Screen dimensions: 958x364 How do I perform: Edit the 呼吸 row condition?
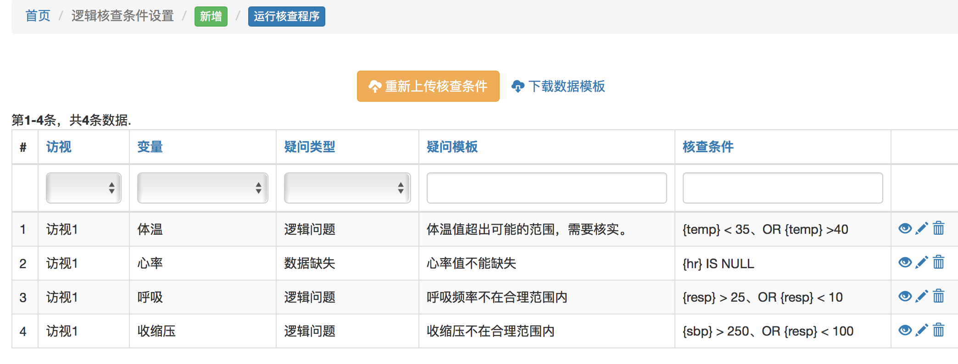(921, 296)
